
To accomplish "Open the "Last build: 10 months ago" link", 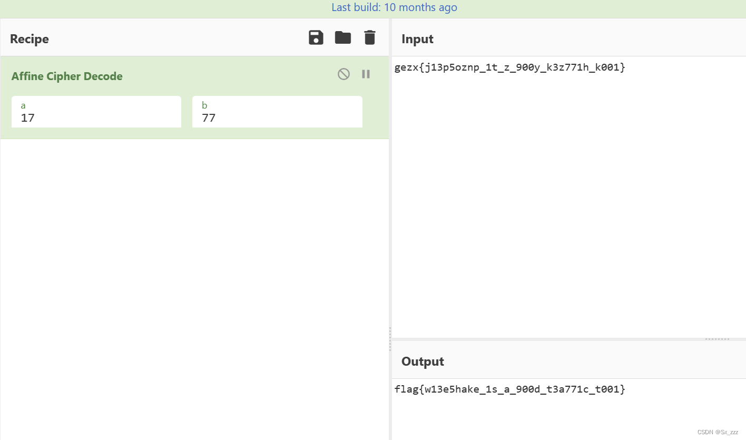I will (x=394, y=7).
